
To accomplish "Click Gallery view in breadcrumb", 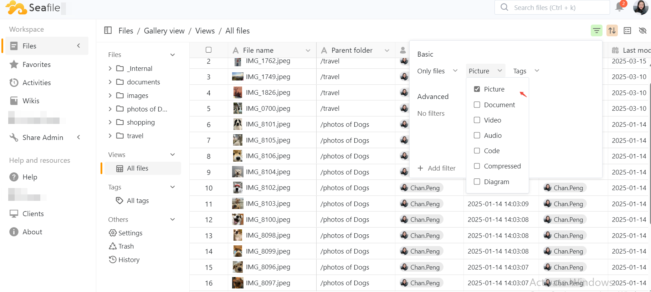I will pyautogui.click(x=164, y=31).
